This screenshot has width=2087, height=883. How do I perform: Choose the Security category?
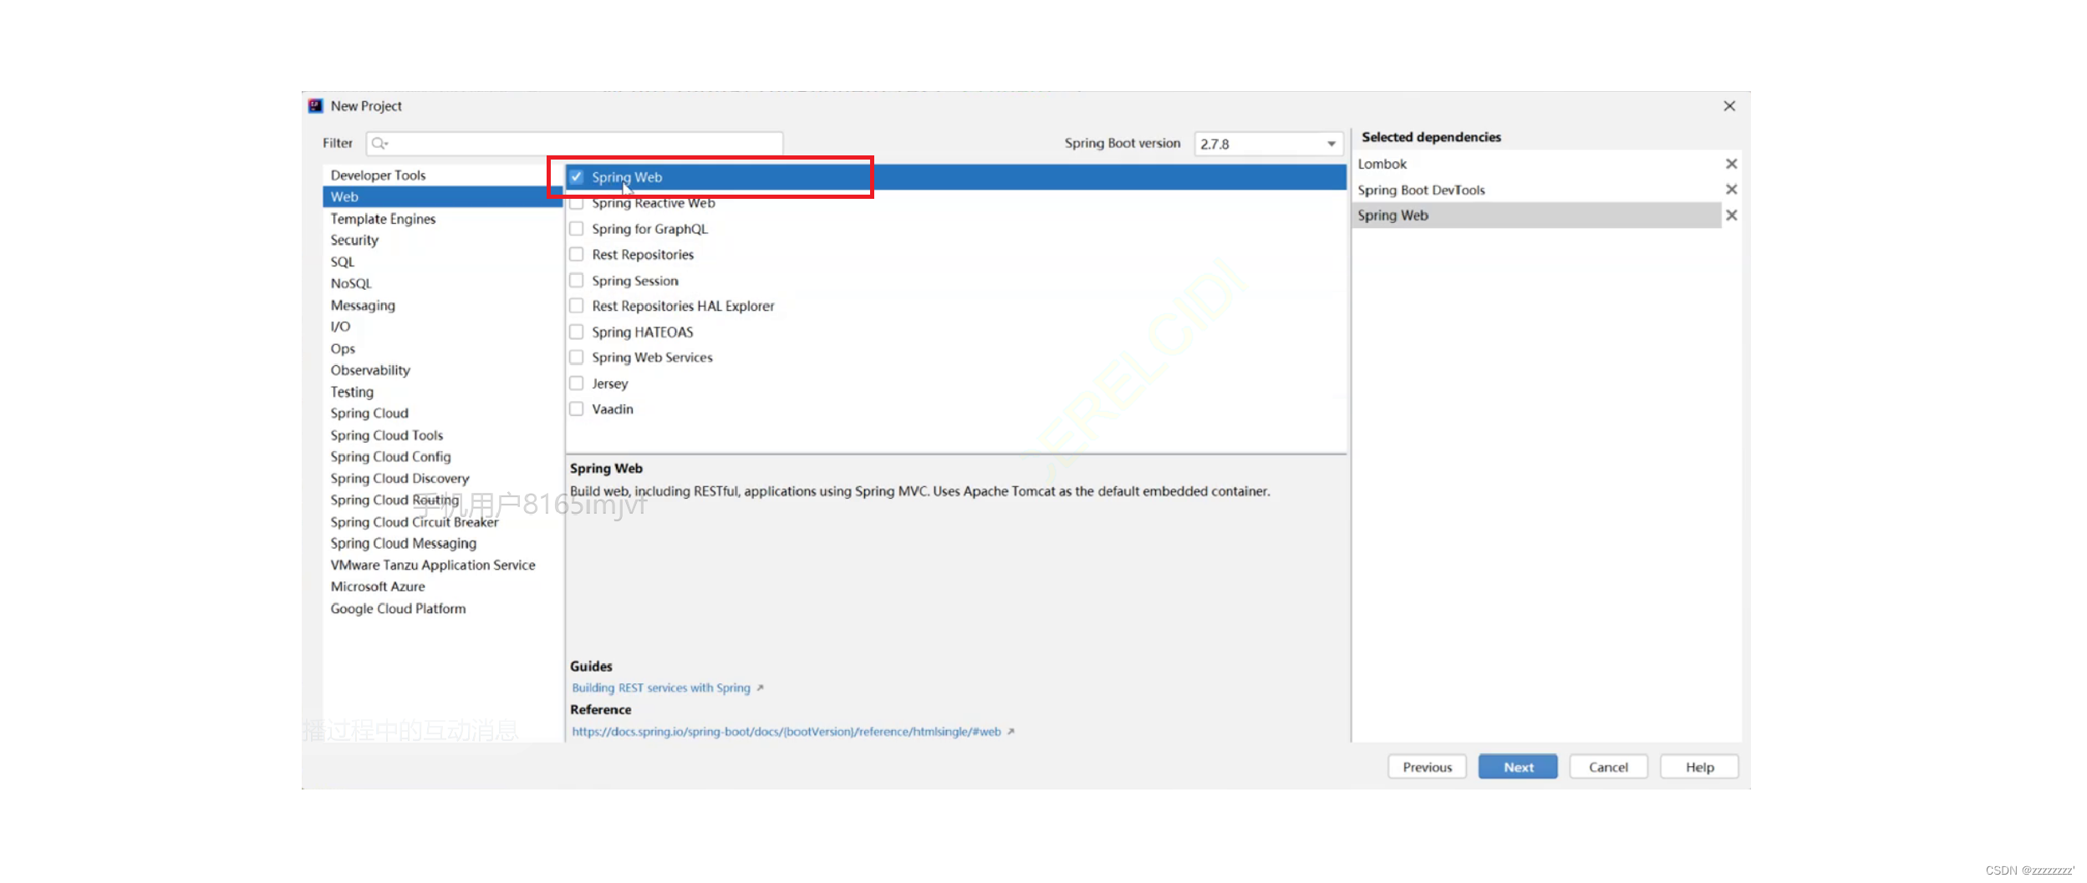[442, 241]
